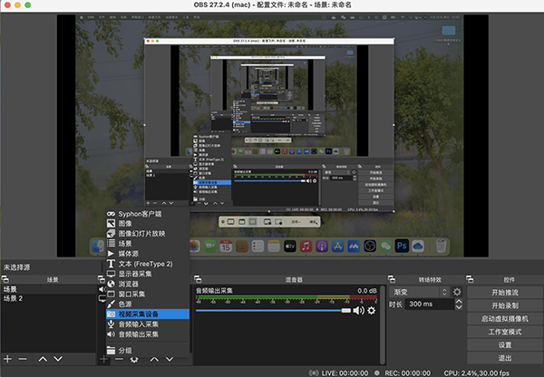Click the REC: 00:00:00 status text
Viewport: 544px width, 377px height.
[x=408, y=372]
